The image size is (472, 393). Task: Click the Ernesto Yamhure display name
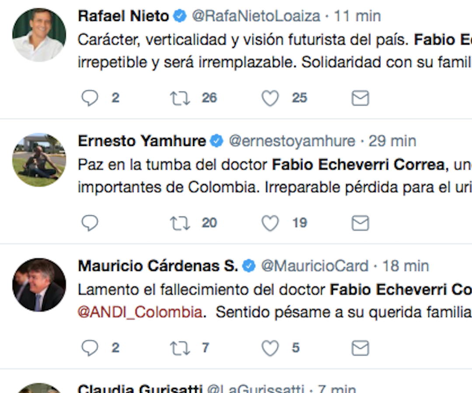pyautogui.click(x=142, y=141)
